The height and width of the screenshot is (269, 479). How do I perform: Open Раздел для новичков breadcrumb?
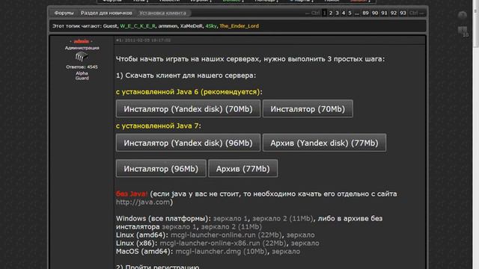point(106,13)
